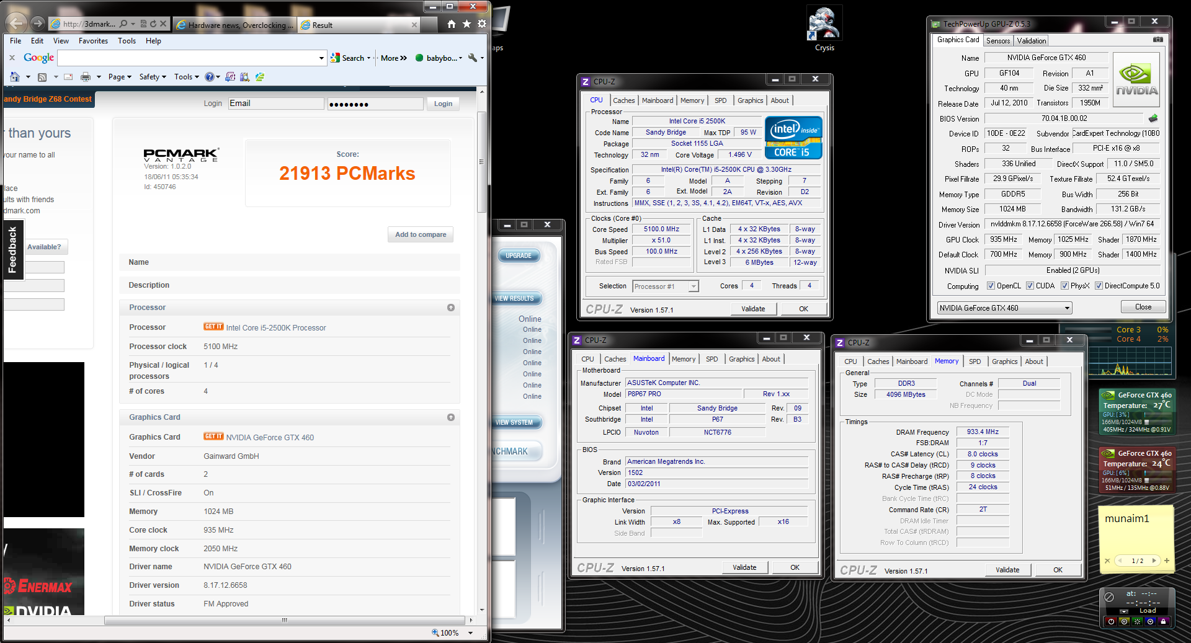Delete sticky note with X icon
This screenshot has height=643, width=1191.
point(1107,561)
